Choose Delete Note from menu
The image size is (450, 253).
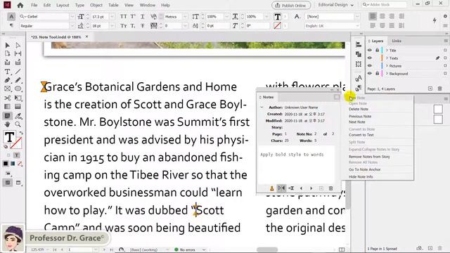tap(359, 109)
